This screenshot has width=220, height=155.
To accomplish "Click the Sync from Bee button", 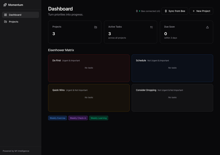I will coord(175,11).
